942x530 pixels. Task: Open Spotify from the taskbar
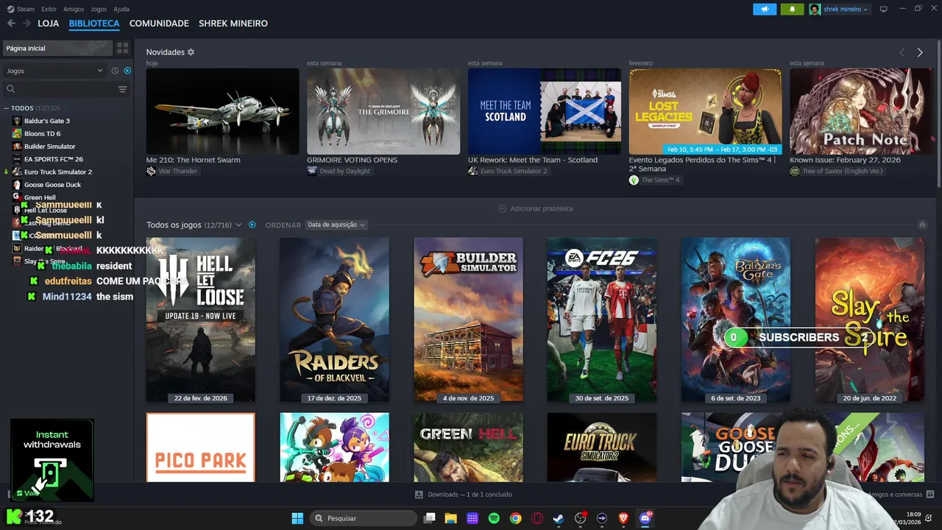click(x=494, y=518)
